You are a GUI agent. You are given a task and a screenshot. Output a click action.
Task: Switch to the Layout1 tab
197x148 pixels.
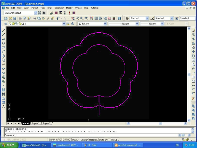coord(35,124)
